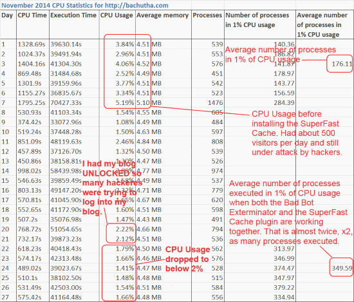Click CPU Usage cell 3.77%
The height and width of the screenshot is (302, 354).
(x=125, y=83)
